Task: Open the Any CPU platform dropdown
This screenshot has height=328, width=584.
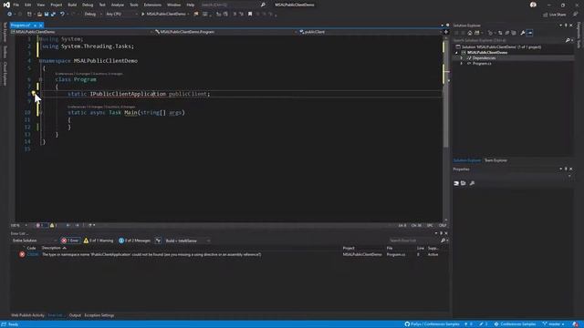Action: [x=121, y=15]
